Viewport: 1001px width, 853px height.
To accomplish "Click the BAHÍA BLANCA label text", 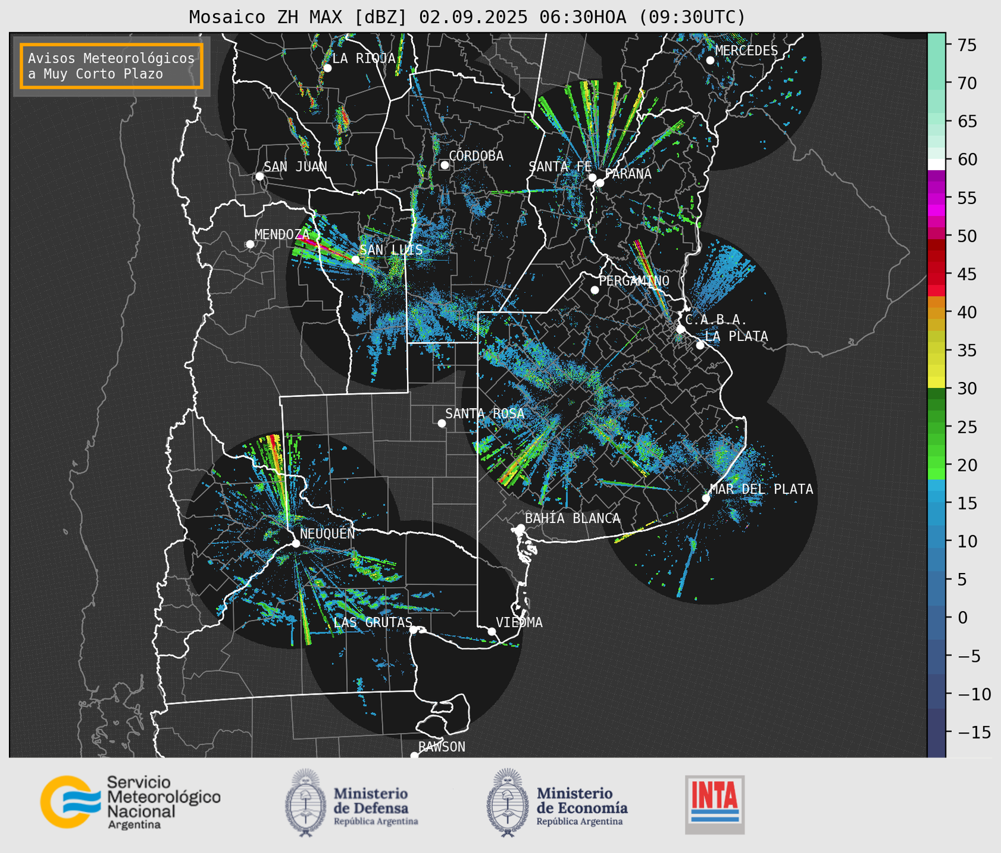I will click(x=573, y=518).
